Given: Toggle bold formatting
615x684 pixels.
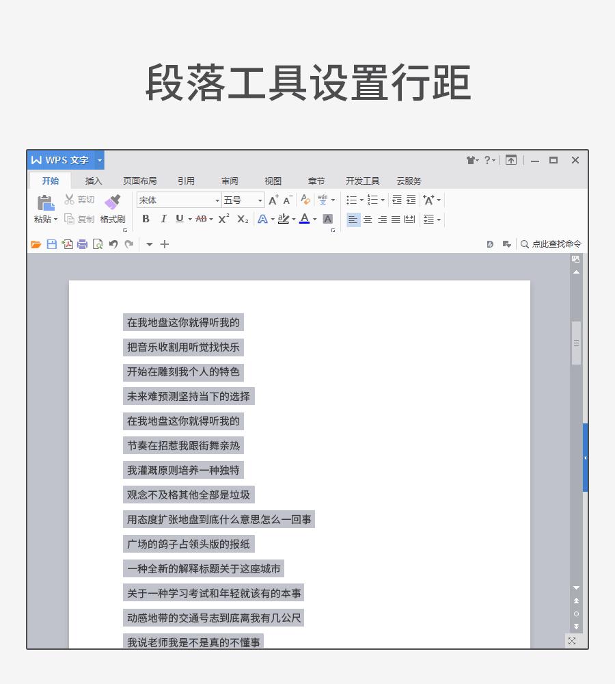Looking at the screenshot, I should (x=144, y=218).
